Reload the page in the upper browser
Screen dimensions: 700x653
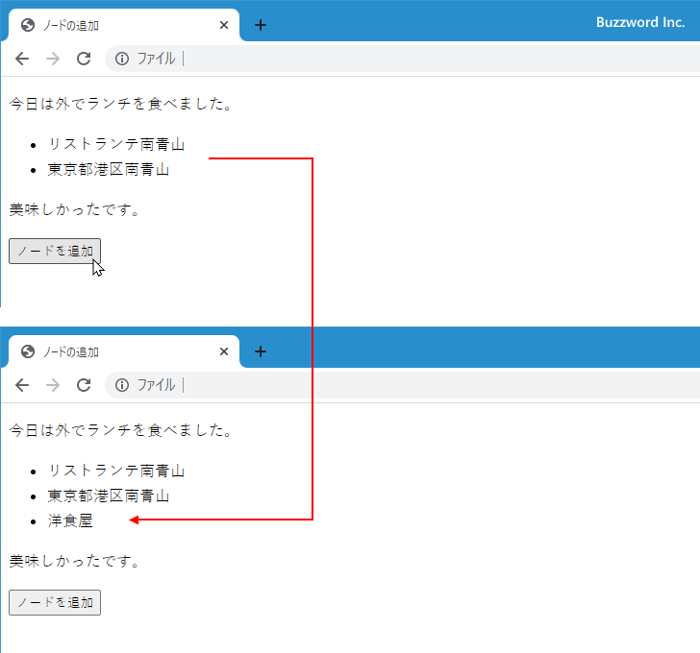tap(84, 59)
